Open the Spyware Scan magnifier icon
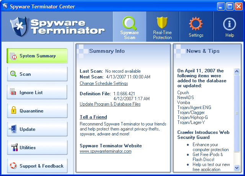245x176 pixels. coord(129,23)
